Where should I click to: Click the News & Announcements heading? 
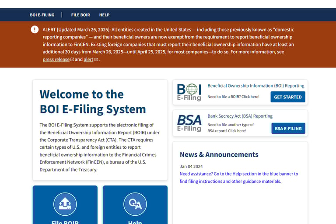click(219, 154)
